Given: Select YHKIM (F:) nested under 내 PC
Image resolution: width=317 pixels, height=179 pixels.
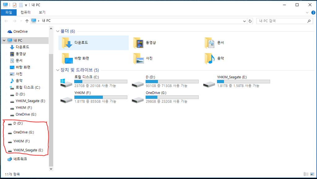Looking at the screenshot, I should (x=21, y=108).
